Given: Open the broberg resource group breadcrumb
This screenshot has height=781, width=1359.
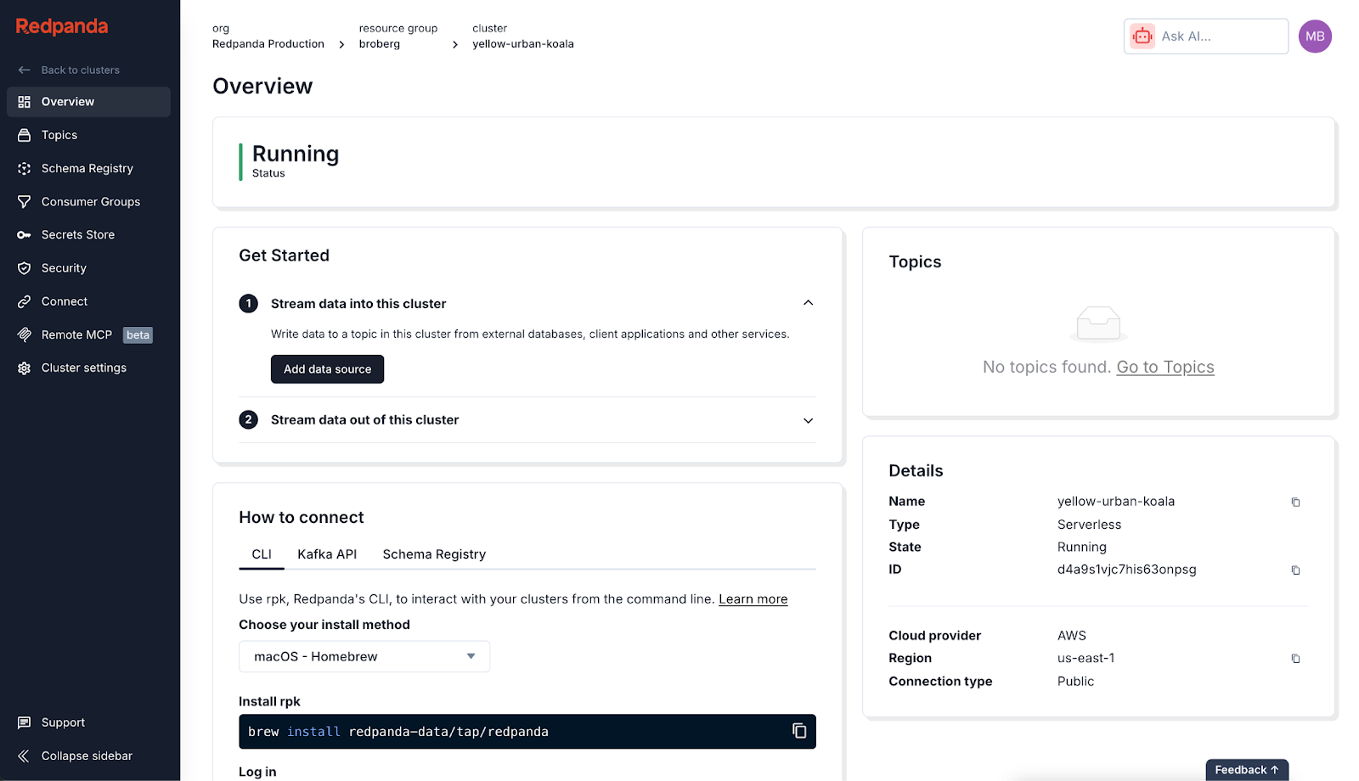Looking at the screenshot, I should click(x=380, y=44).
